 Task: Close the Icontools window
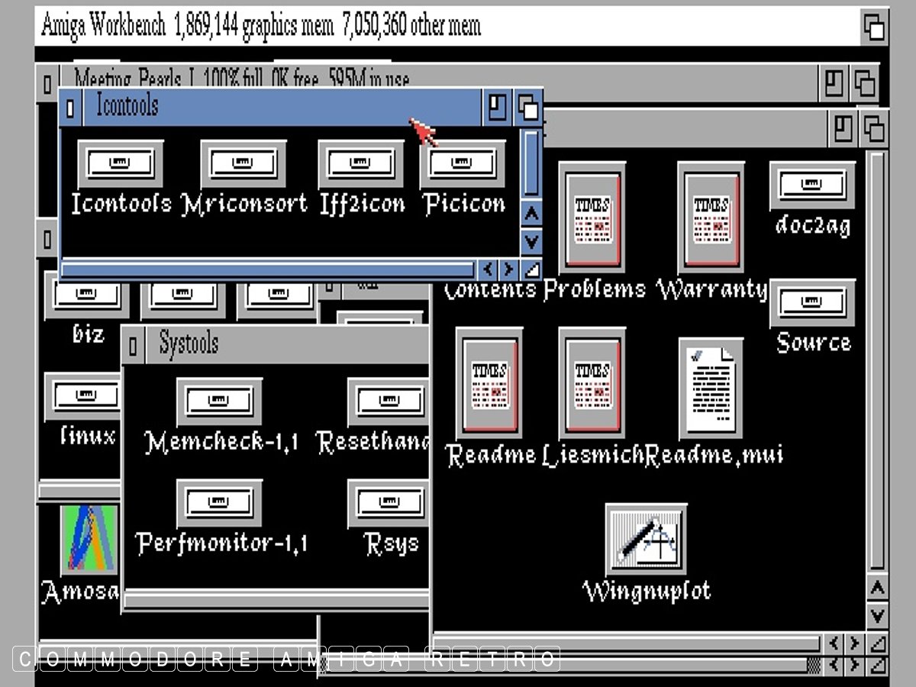coord(70,108)
